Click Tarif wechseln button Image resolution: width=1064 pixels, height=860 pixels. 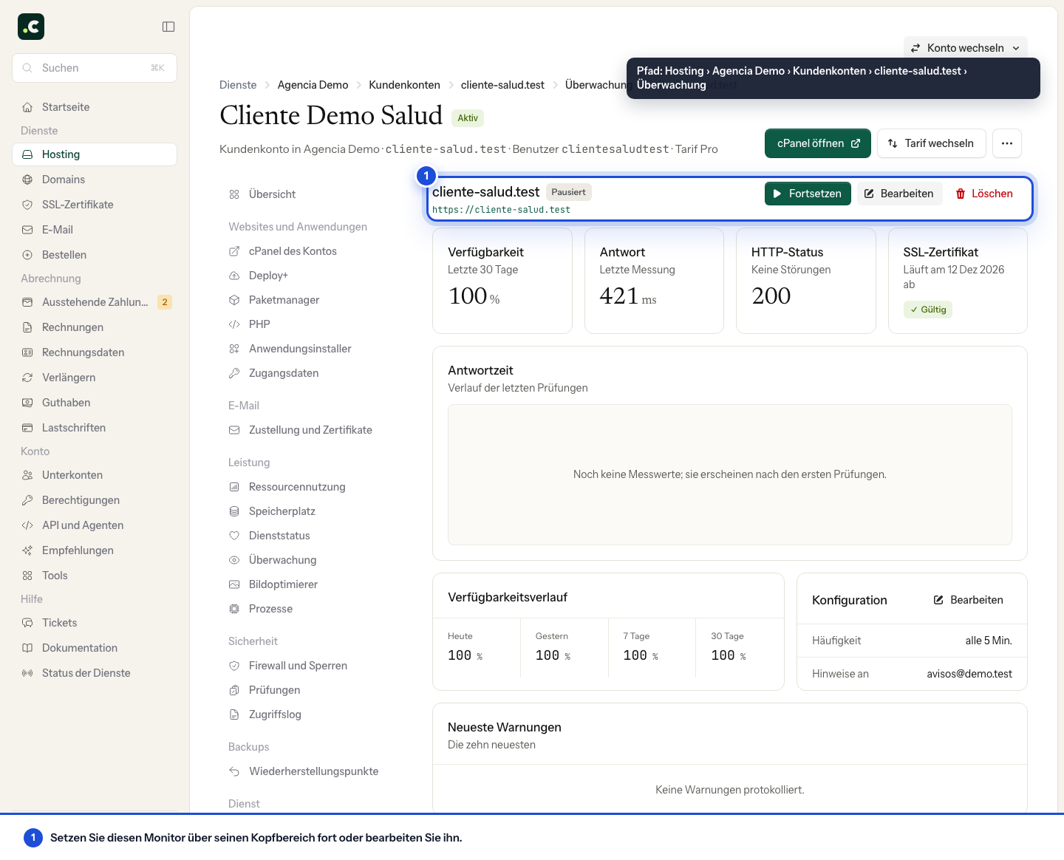[931, 143]
